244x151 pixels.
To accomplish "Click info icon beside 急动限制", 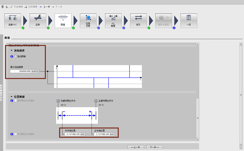I will (12, 56).
